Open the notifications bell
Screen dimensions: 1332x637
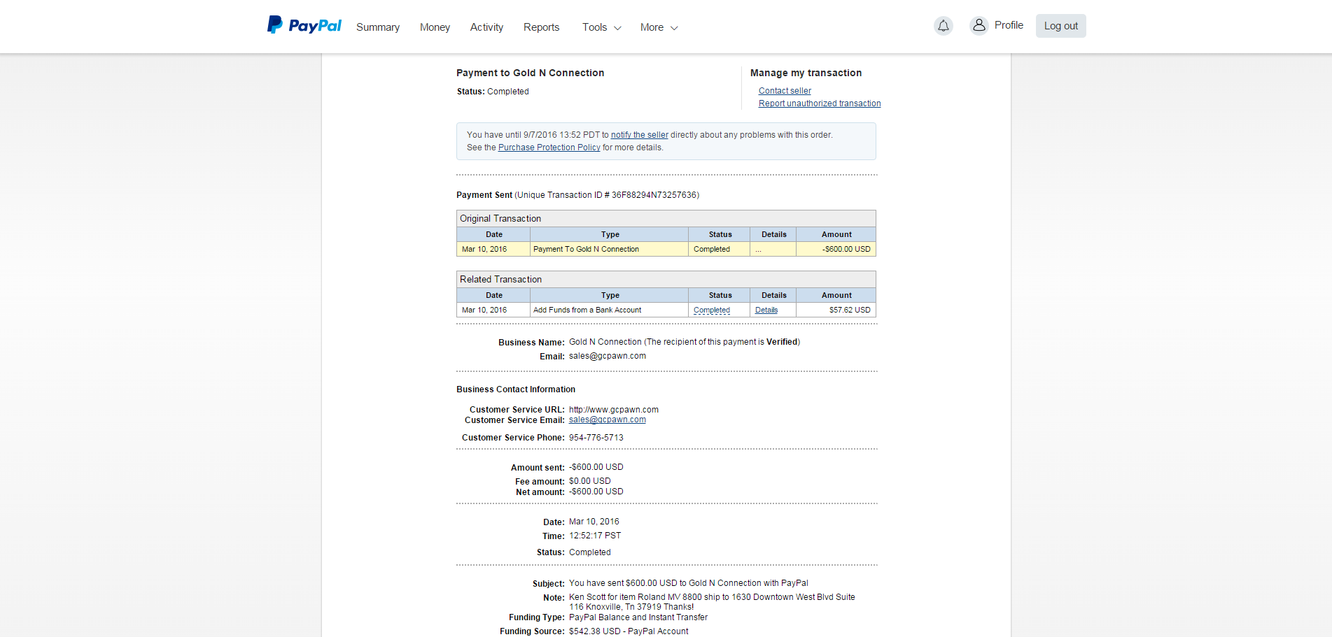tap(943, 26)
